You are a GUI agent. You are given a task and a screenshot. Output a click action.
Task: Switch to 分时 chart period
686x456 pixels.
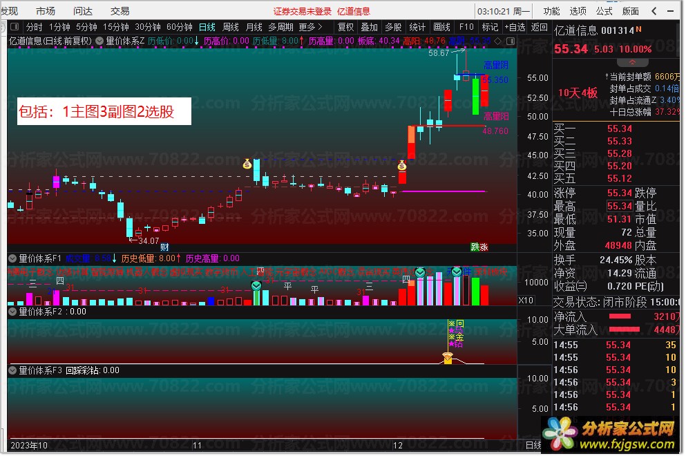34,27
